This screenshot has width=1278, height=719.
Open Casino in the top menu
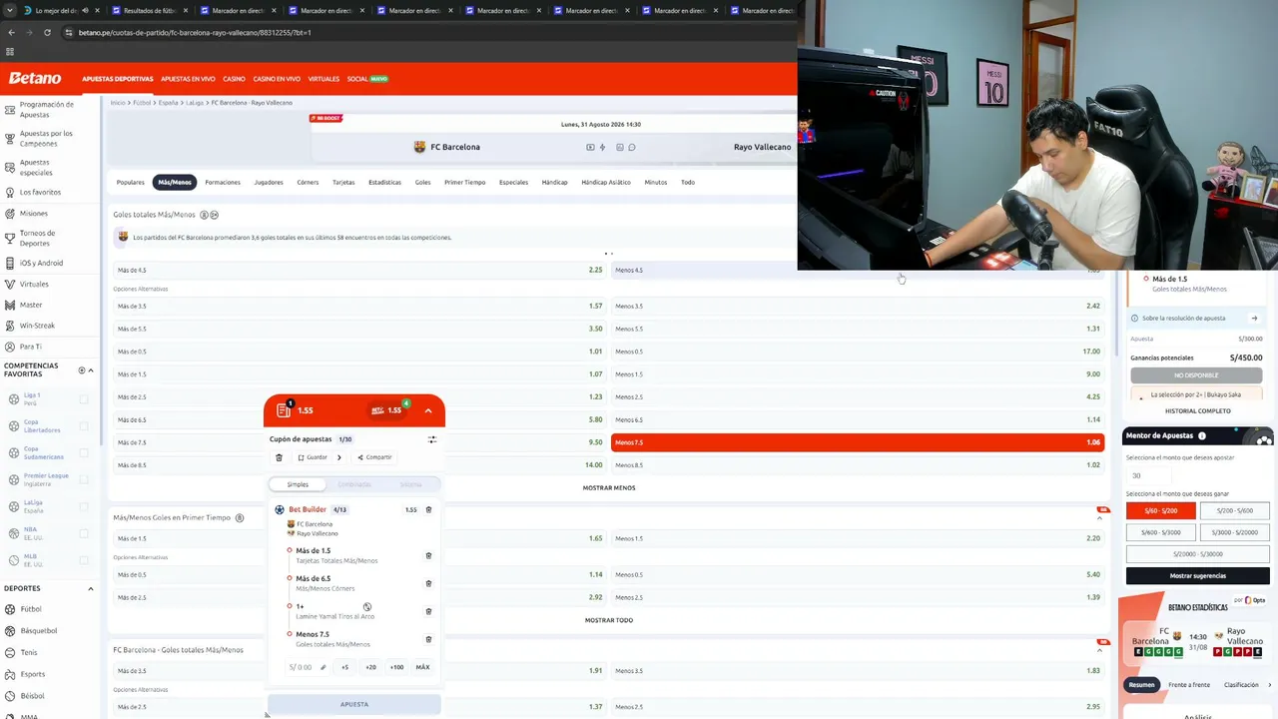(234, 79)
